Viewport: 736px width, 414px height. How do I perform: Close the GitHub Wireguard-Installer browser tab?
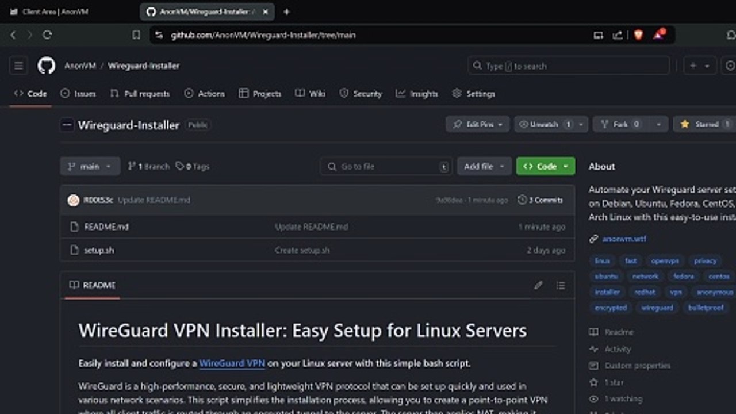click(x=265, y=11)
